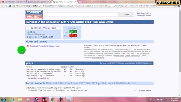This screenshot has height=102, width=181.
Task: Toggle the Safe Search is on link
Action: click(144, 13)
